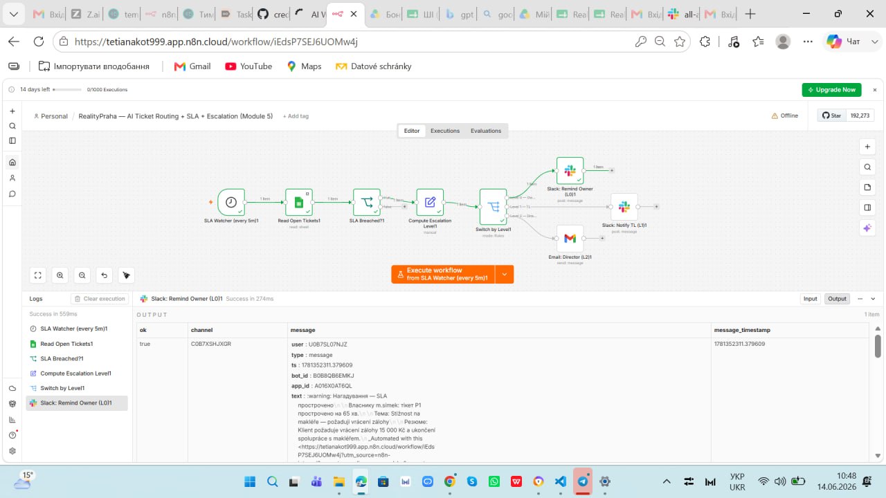
Task: Click the browser address bar URL
Action: point(216,41)
